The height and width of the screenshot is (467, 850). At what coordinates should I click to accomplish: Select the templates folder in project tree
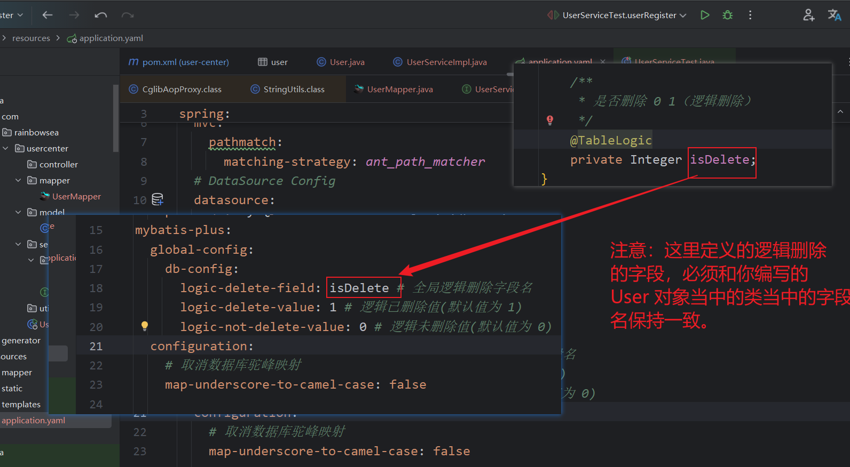coord(21,404)
